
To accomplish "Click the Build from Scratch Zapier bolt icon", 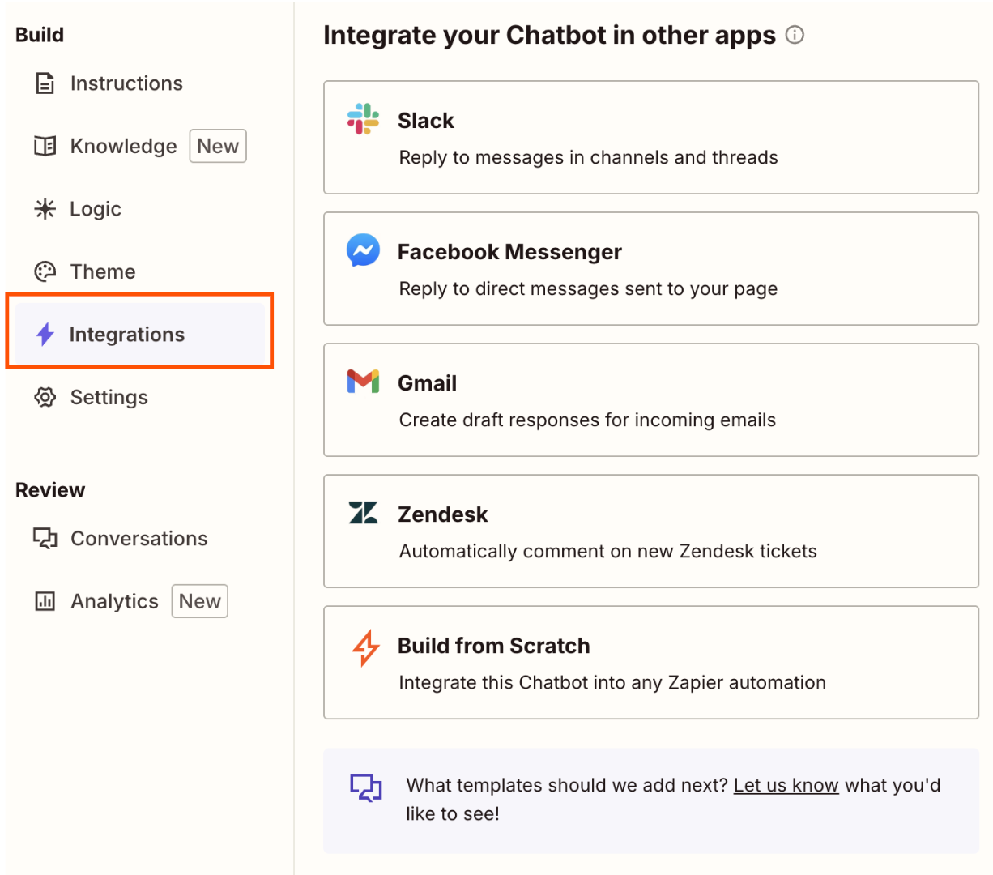I will 365,647.
